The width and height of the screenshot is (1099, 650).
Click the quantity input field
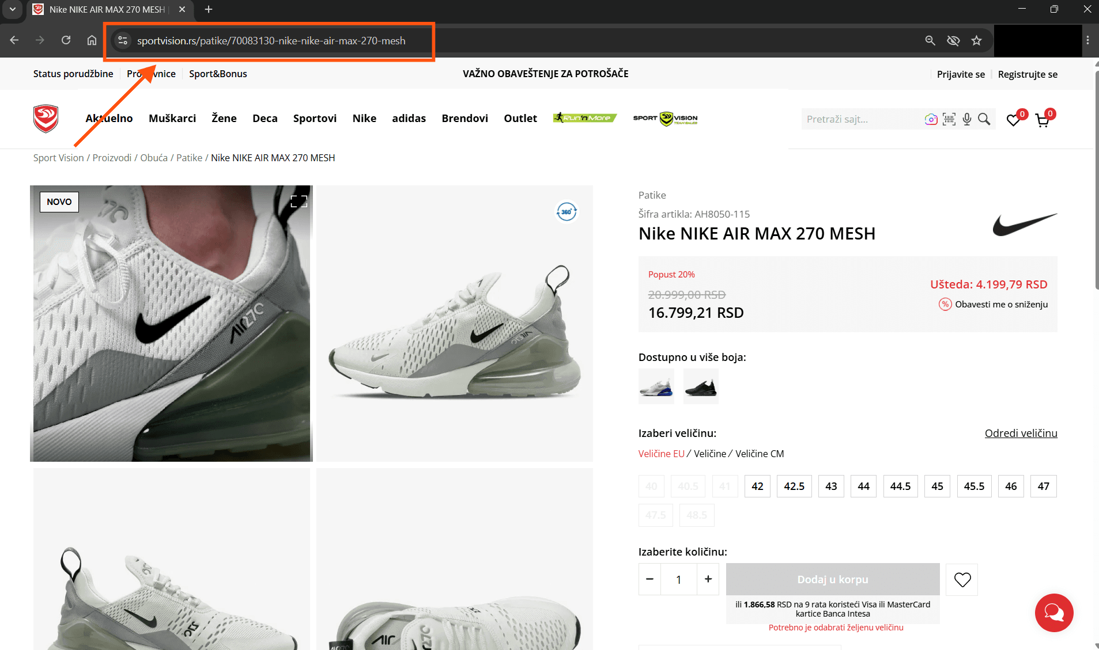(x=679, y=579)
